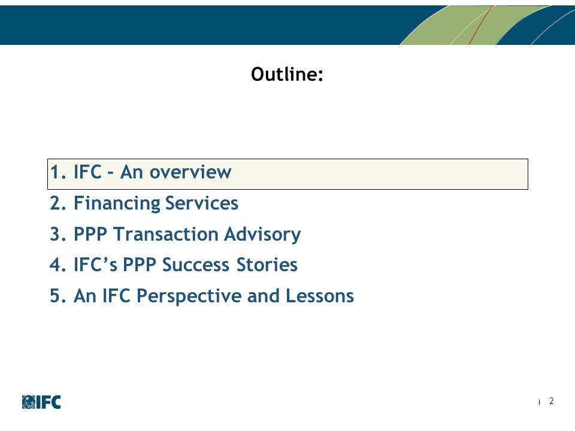
Task: Click the IFC letters of the logo
Action: [x=49, y=402]
